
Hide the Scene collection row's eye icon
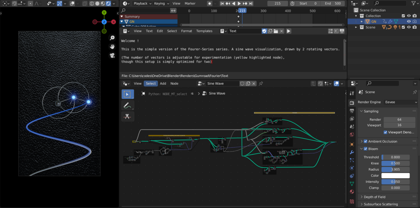[409, 27]
